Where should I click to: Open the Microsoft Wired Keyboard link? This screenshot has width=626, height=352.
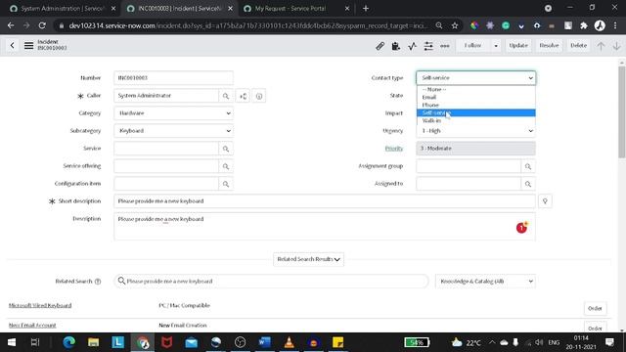(40, 306)
